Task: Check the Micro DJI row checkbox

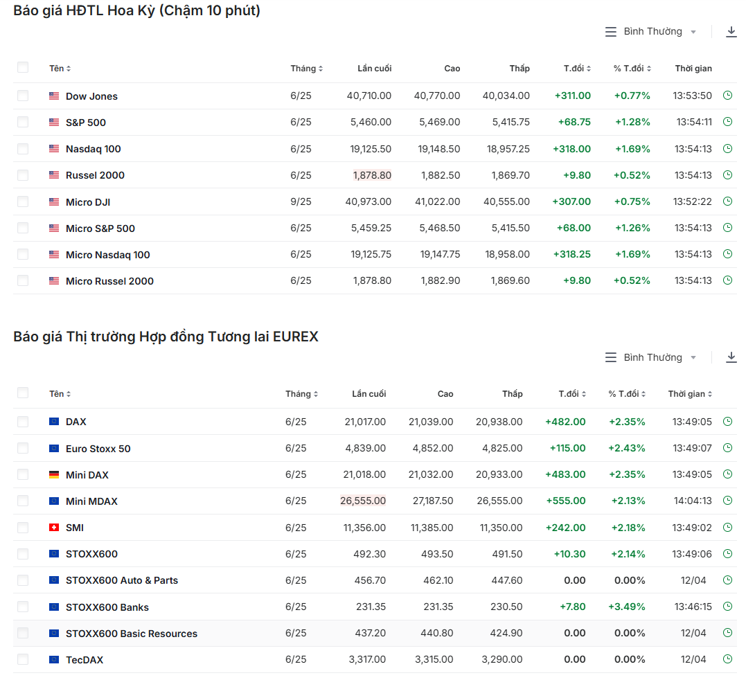Action: point(23,202)
